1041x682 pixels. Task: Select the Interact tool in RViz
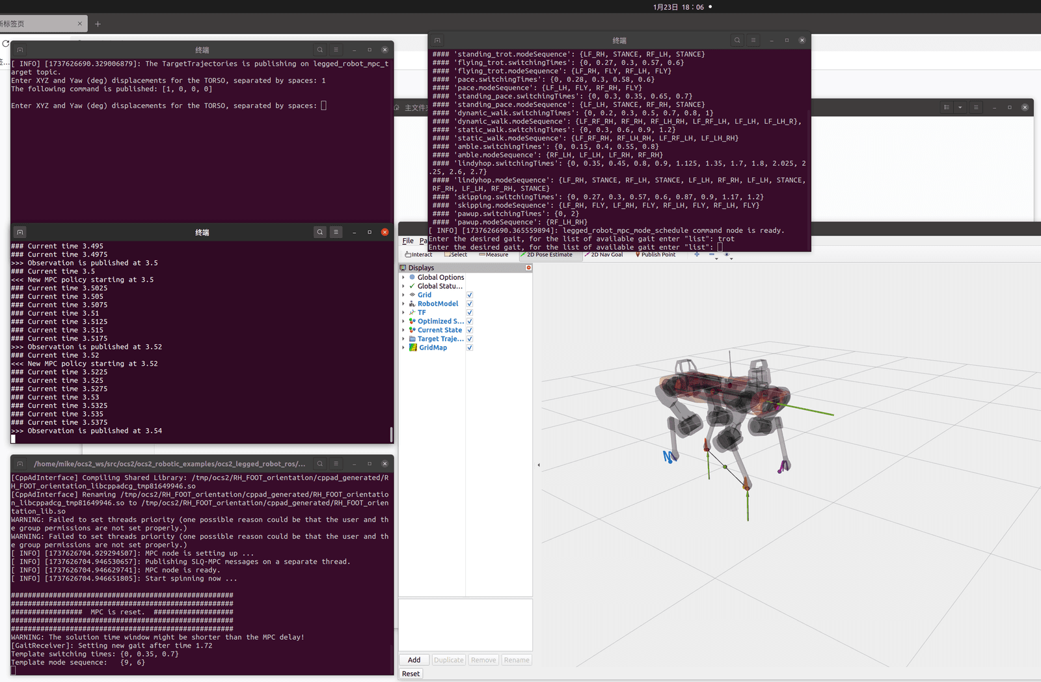418,254
